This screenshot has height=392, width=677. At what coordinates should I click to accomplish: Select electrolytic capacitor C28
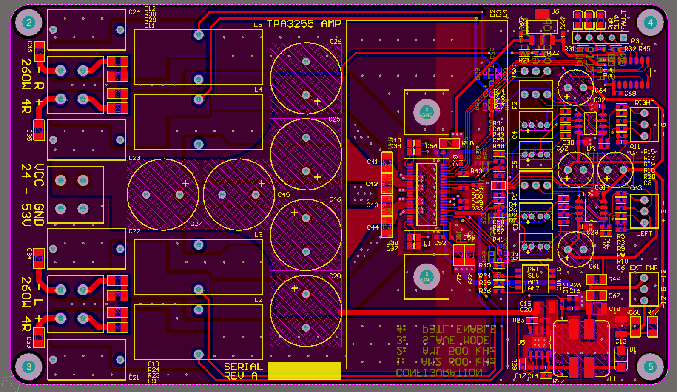click(306, 311)
